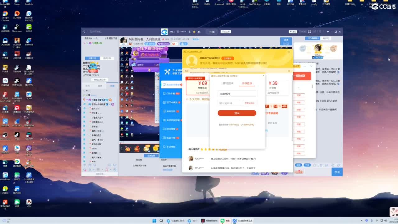Viewport: 398px width, 224px height.
Task: Launch the Steam desktop shortcut
Action: click(17, 3)
